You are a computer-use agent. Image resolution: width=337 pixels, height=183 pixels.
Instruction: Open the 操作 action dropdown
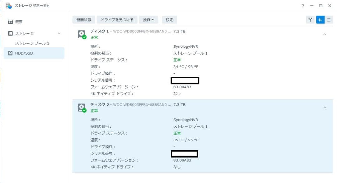[149, 19]
